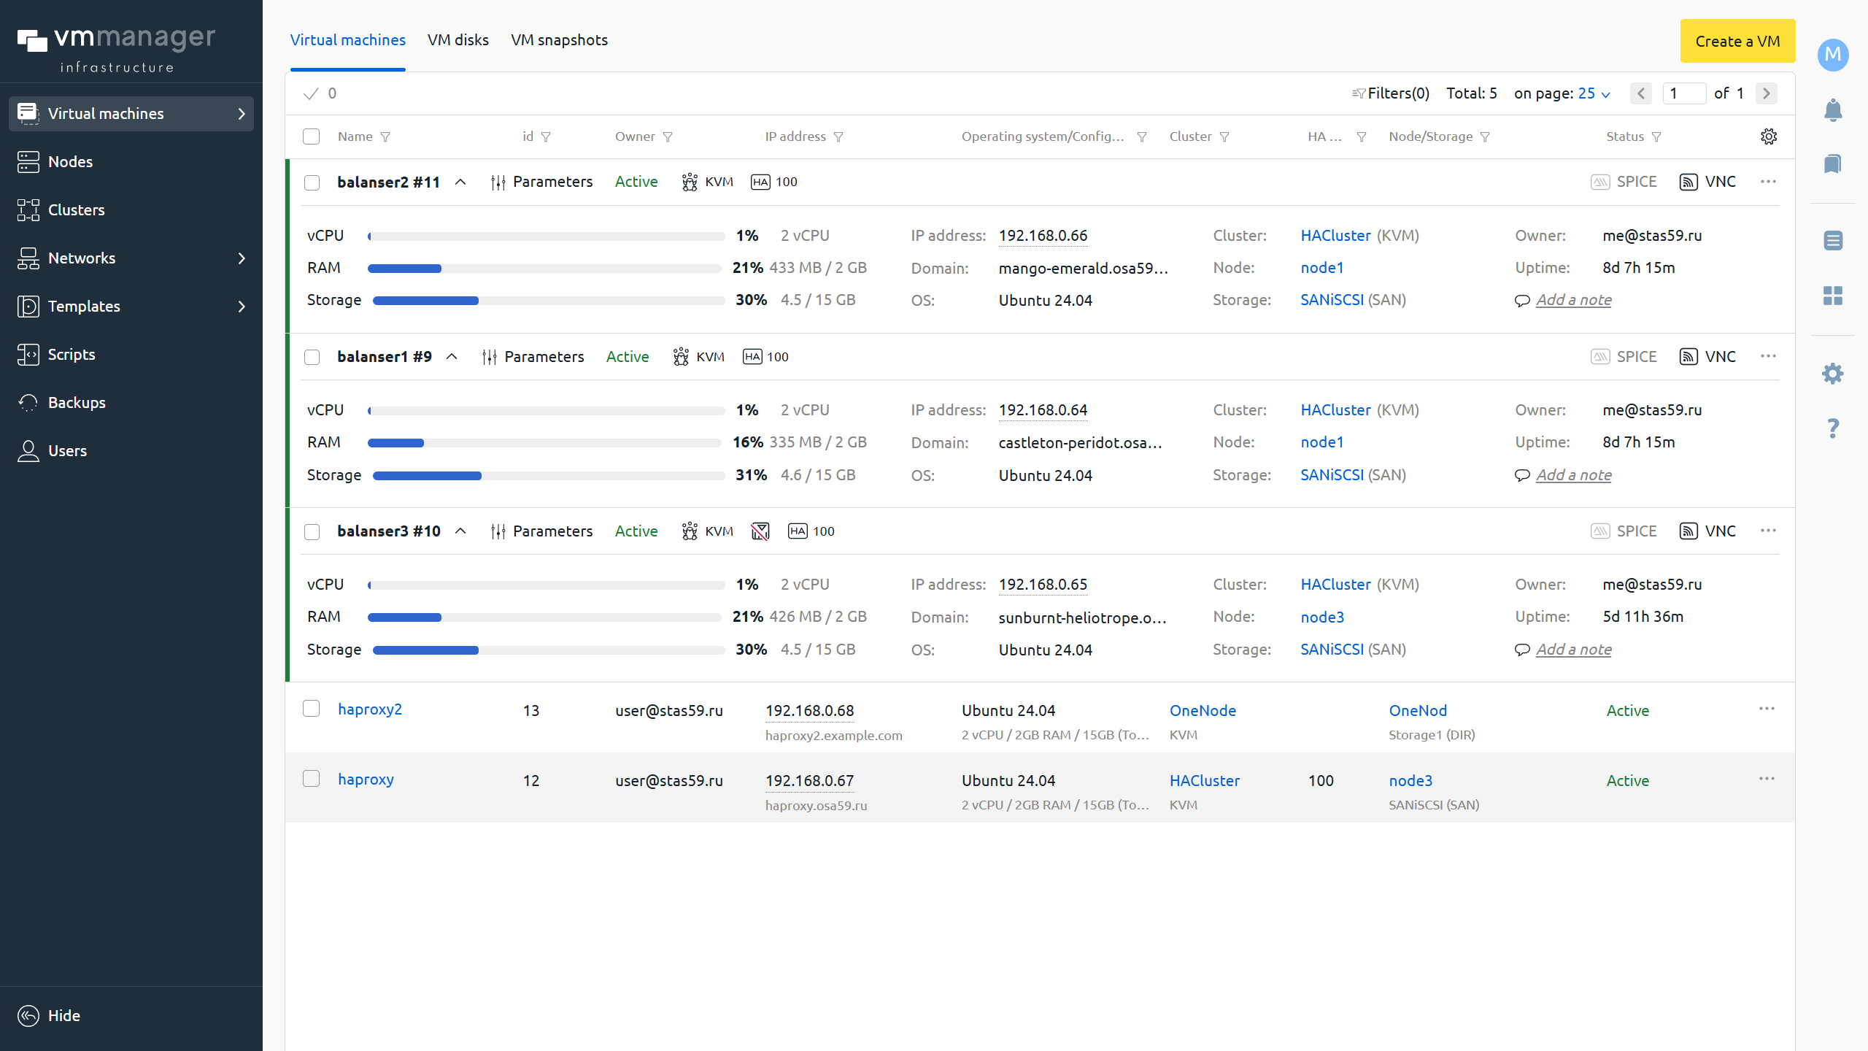Click Add a note for balanser3
Viewport: 1868px width, 1051px height.
point(1573,650)
